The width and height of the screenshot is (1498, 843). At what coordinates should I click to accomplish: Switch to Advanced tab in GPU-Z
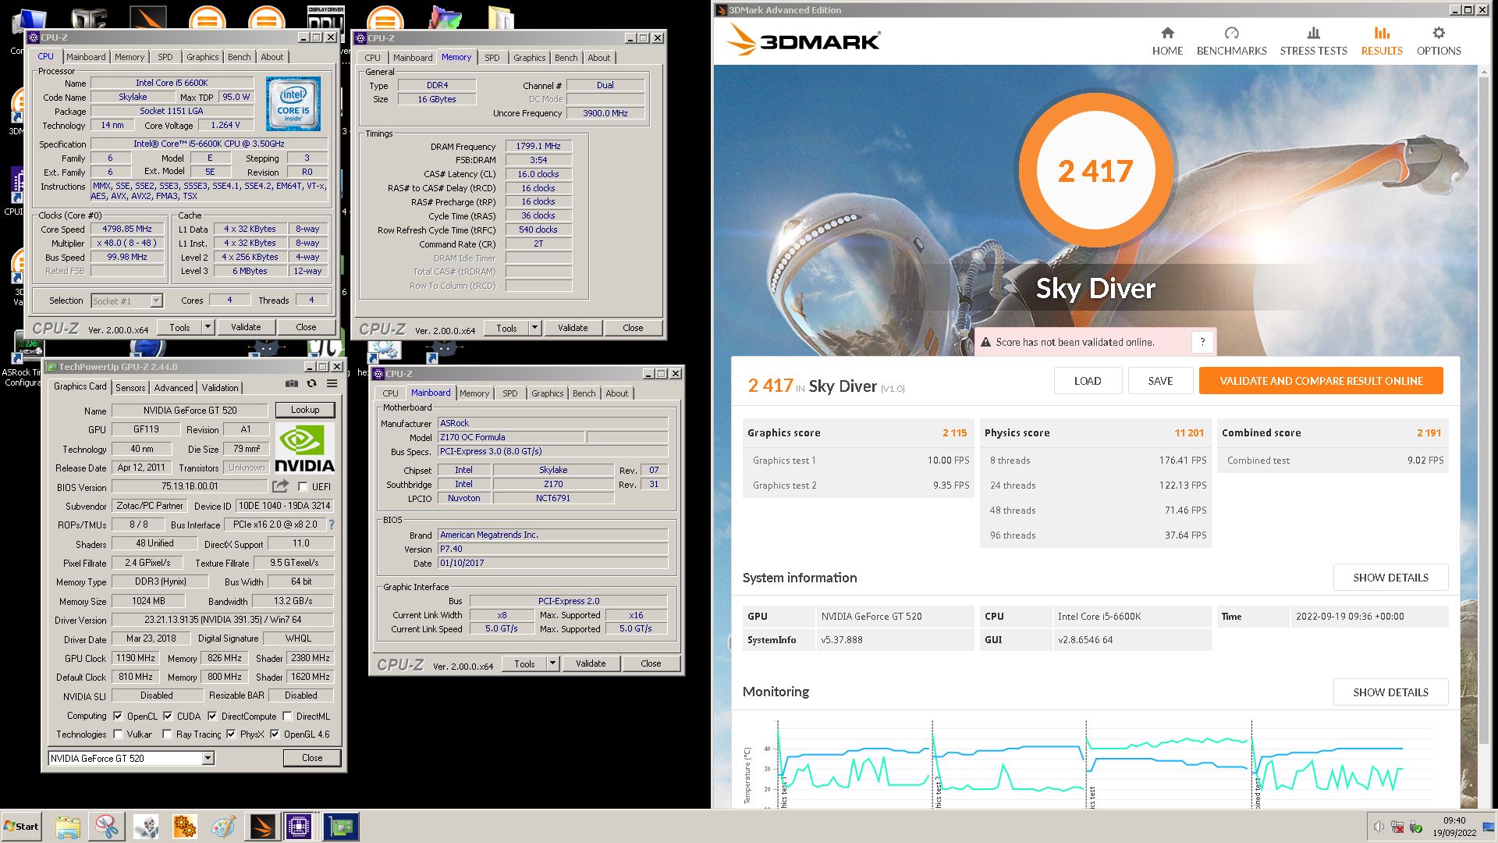click(x=173, y=387)
